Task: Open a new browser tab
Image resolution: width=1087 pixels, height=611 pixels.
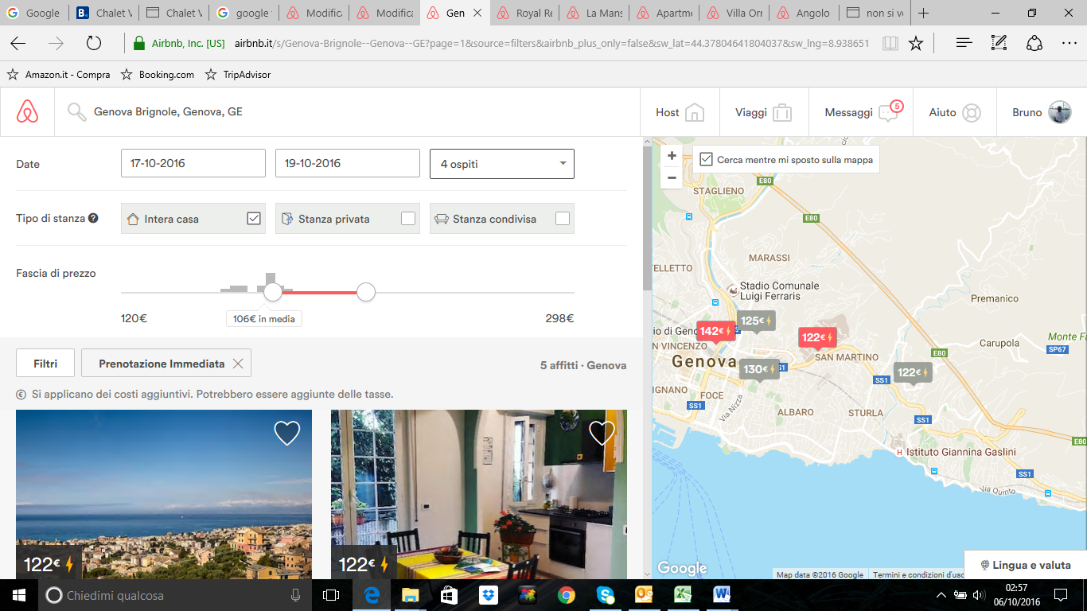Action: pos(923,14)
